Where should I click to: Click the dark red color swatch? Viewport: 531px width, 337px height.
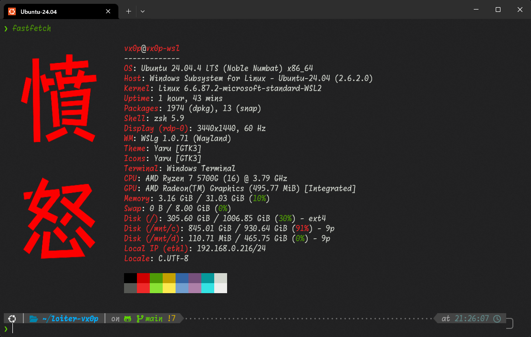click(143, 278)
